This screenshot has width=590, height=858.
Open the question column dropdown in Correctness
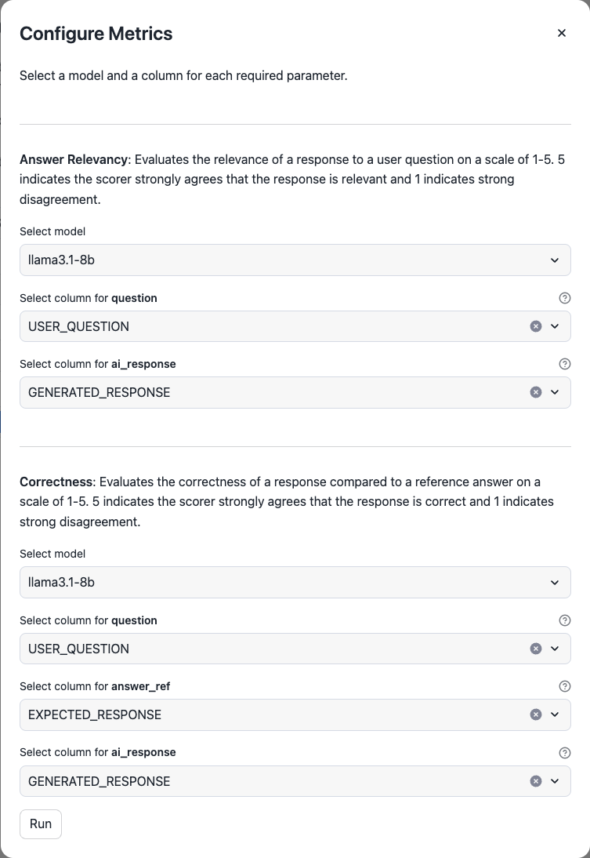[556, 649]
